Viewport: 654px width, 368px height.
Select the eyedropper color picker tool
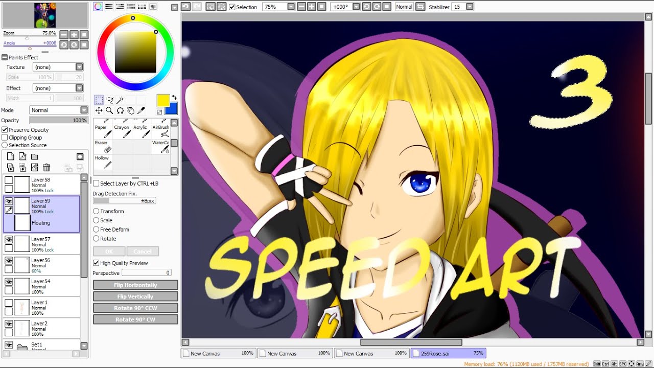(x=141, y=110)
